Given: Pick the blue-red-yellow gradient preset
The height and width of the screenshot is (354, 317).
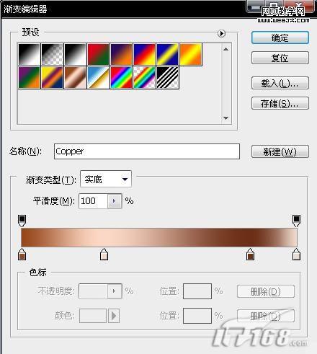Looking at the screenshot, I should coord(144,54).
